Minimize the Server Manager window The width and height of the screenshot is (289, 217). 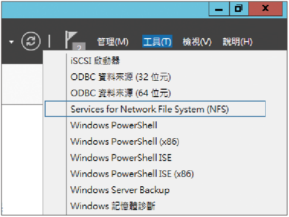(219, 8)
